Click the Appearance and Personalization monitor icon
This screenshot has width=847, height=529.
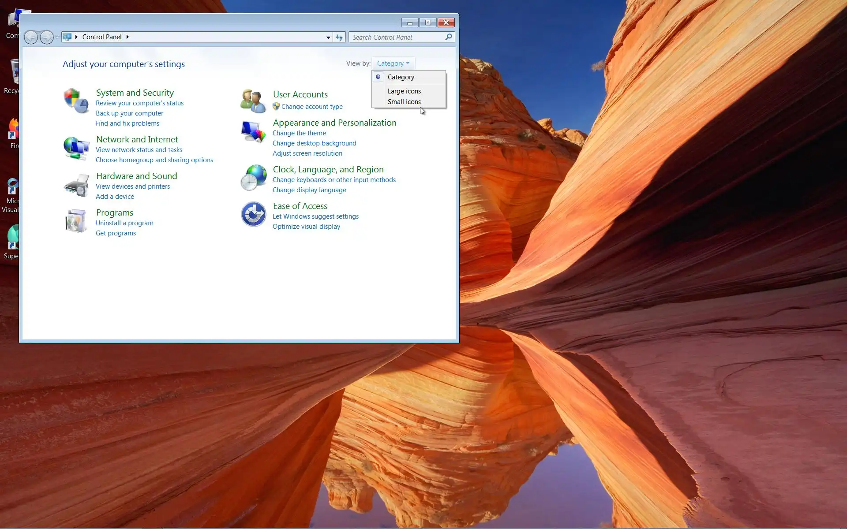pos(253,131)
